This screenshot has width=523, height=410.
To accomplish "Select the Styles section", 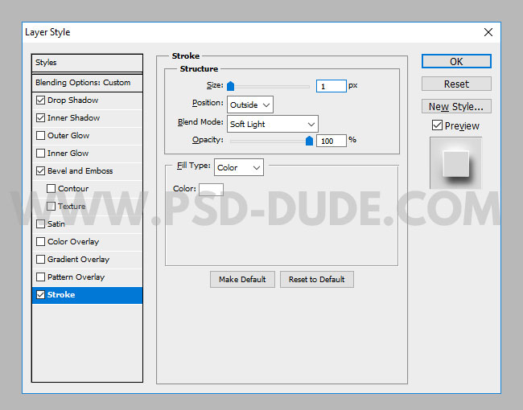I will (87, 63).
